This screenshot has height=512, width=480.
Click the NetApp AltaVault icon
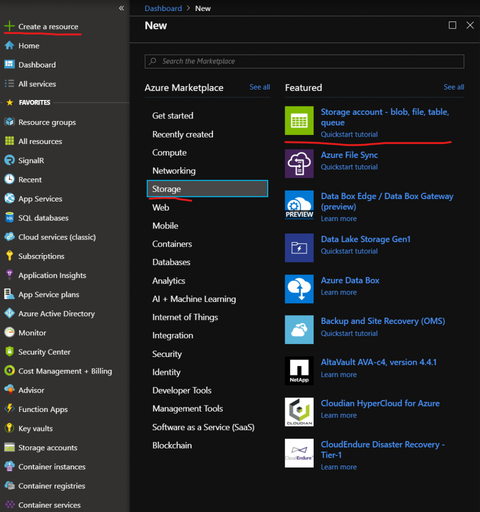(299, 370)
